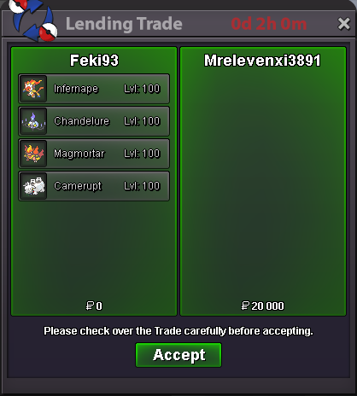
Task: Click the Lending Trade title text
Action: pyautogui.click(x=124, y=24)
